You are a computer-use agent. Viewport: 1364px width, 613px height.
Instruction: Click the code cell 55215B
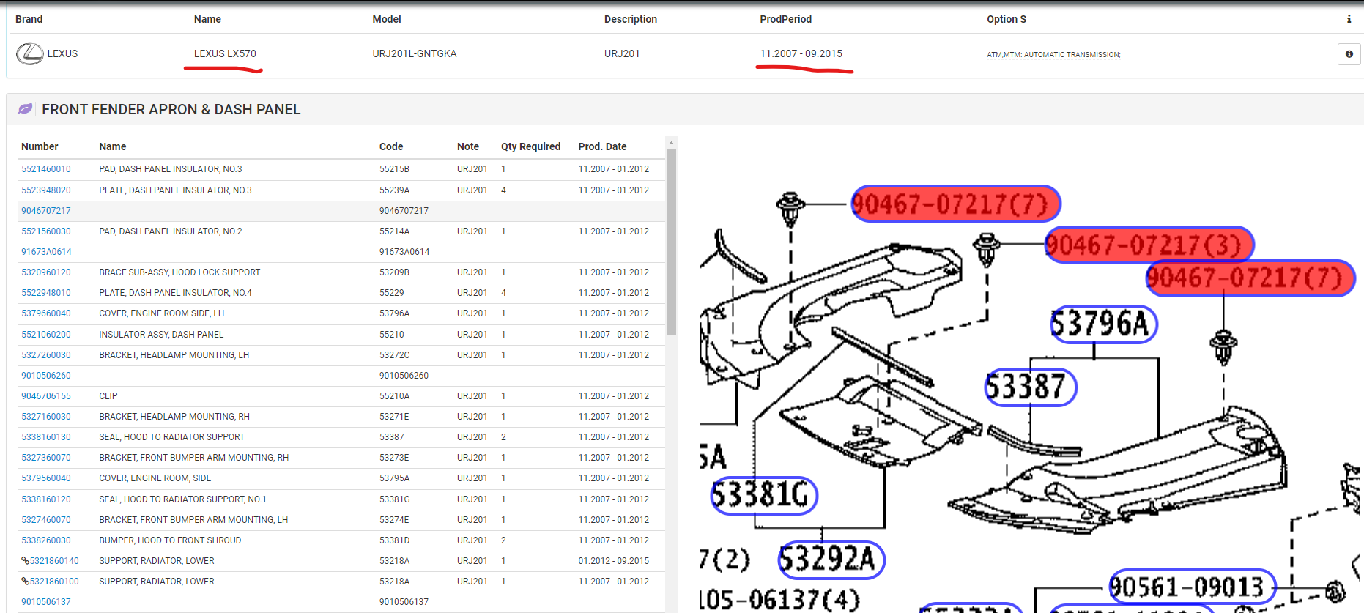(x=394, y=169)
